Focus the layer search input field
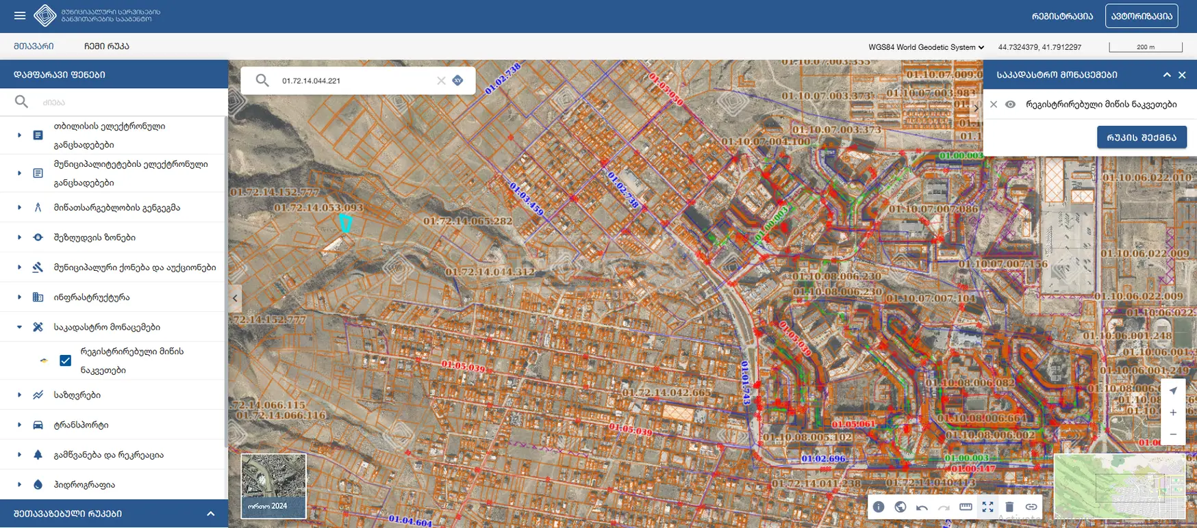The height and width of the screenshot is (528, 1197). click(x=130, y=103)
